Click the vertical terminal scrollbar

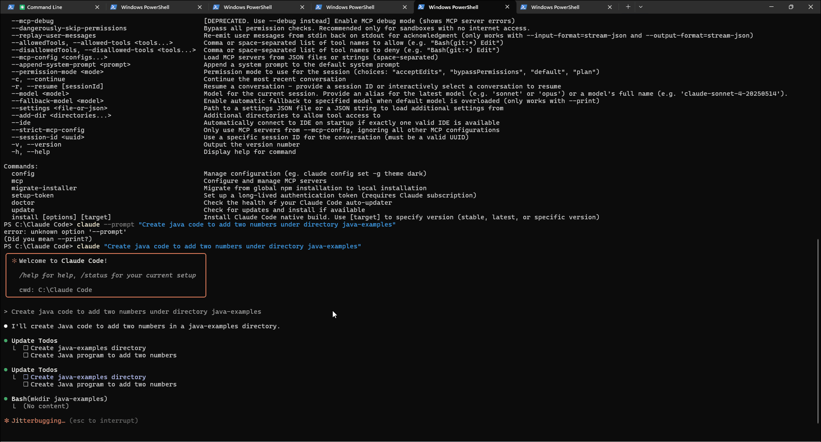[818, 331]
